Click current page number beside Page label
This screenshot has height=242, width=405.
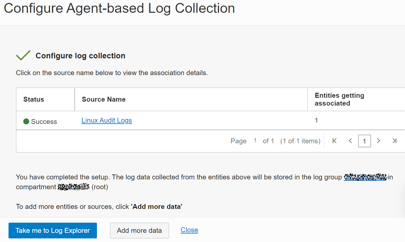(255, 141)
